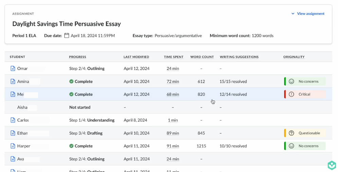Viewport: 338px width, 172px height.
Task: Select student name Ava
Action: click(x=20, y=159)
